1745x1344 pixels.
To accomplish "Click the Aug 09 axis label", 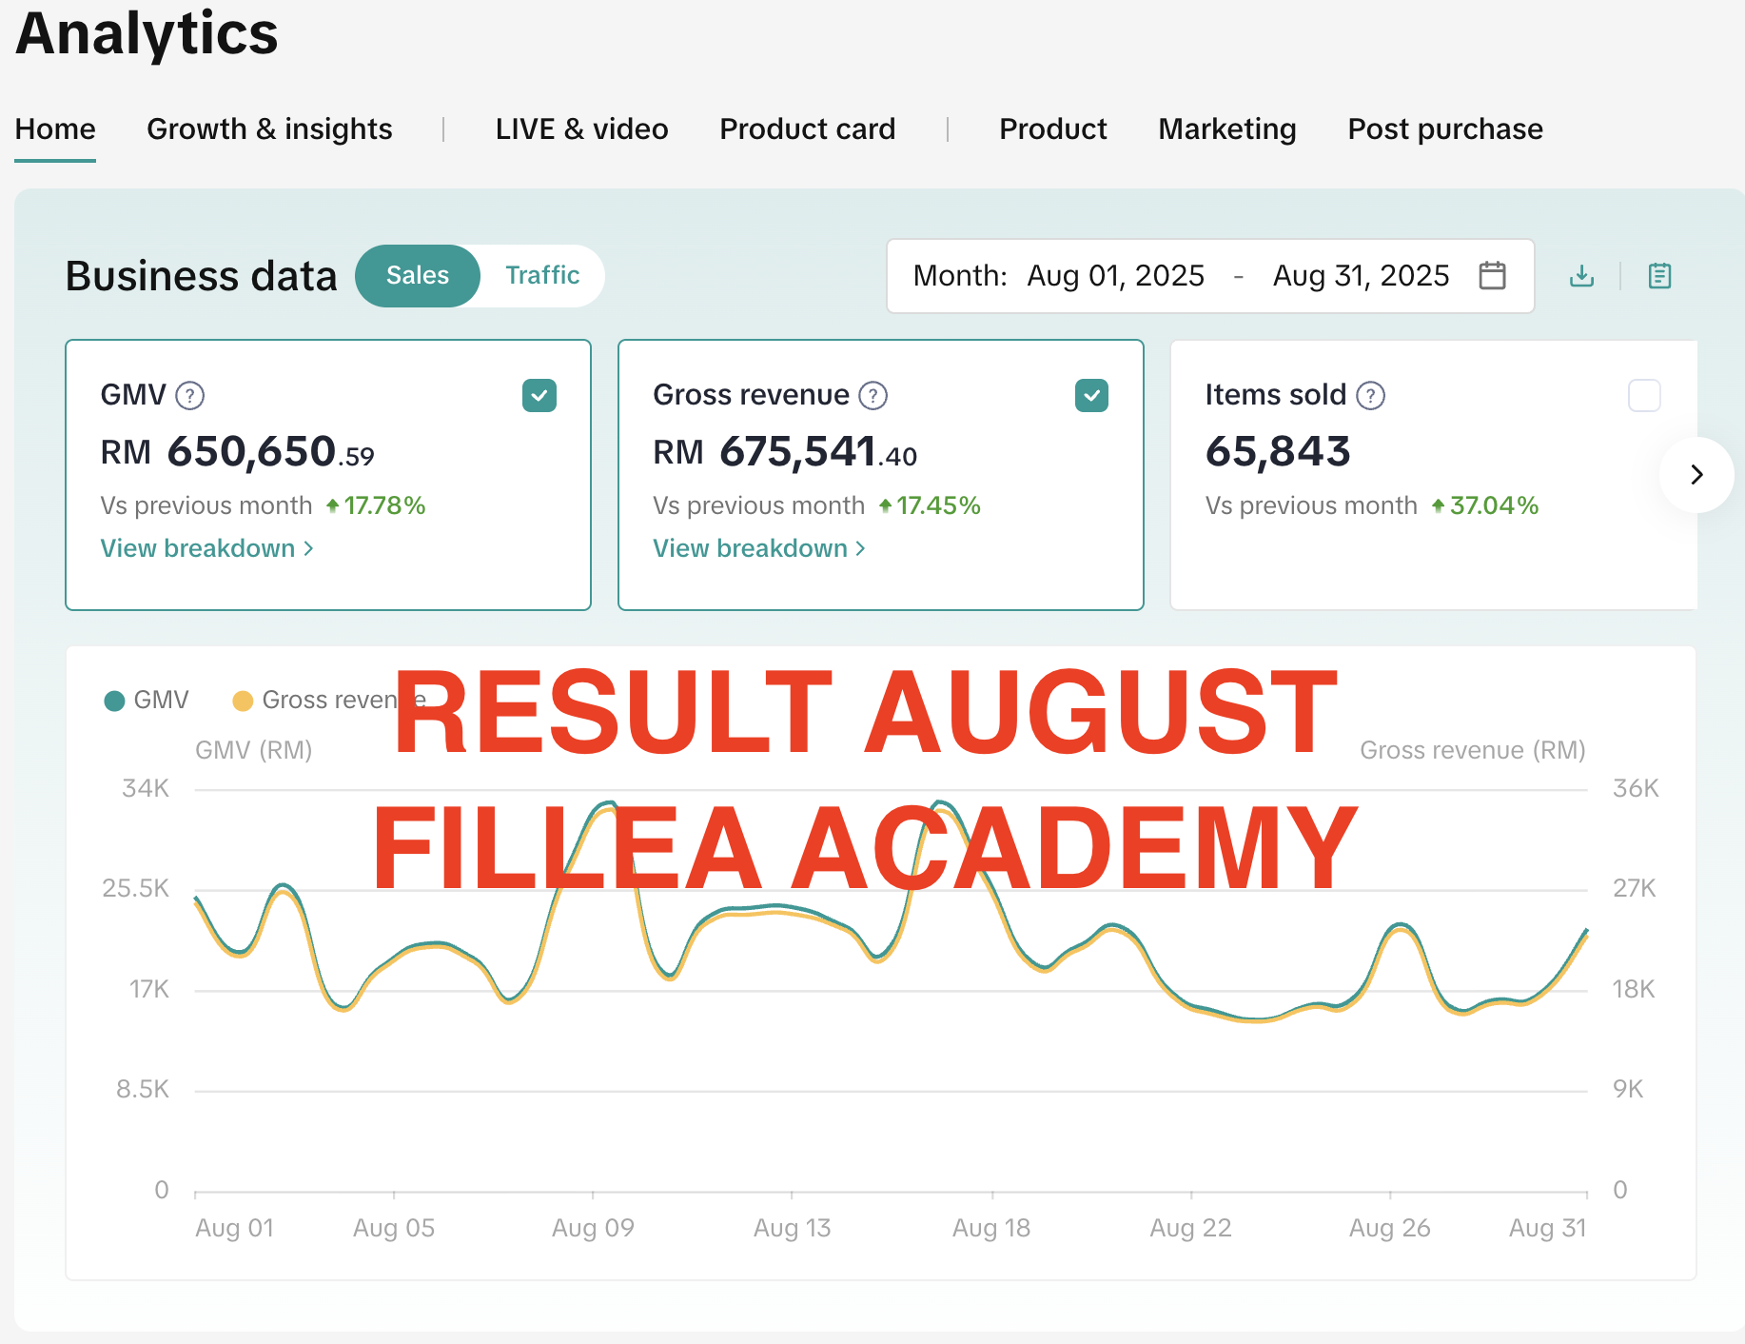I will coord(593,1228).
